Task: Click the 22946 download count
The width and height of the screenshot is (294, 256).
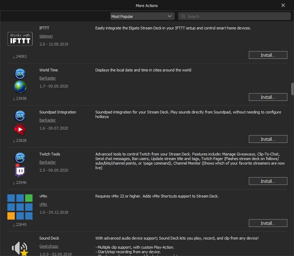Action: tap(20, 182)
